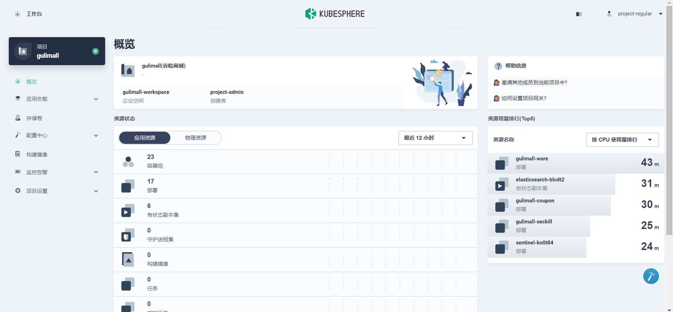Open the 最近 12 小时 time range dropdown
This screenshot has height=312, width=673.
coord(436,138)
